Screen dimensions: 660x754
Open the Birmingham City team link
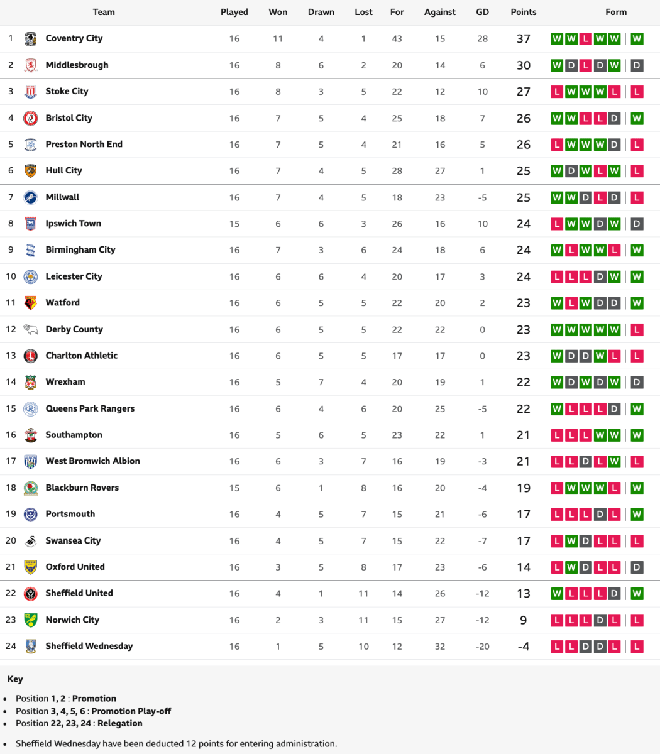[80, 250]
